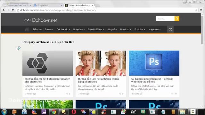The image size is (205, 115).
Task: Click the green forest thumbnail
Action: point(48,104)
